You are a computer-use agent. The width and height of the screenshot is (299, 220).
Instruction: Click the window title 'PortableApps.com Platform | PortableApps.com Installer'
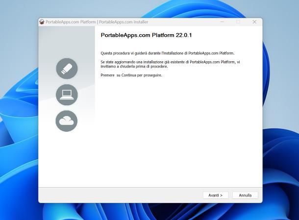[97, 22]
